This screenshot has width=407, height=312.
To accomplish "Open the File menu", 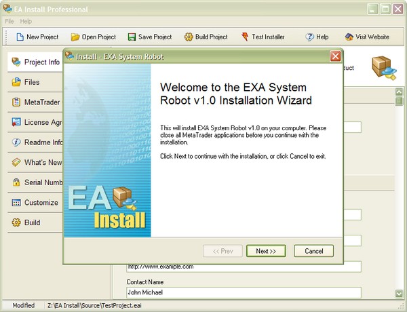I will coord(9,21).
